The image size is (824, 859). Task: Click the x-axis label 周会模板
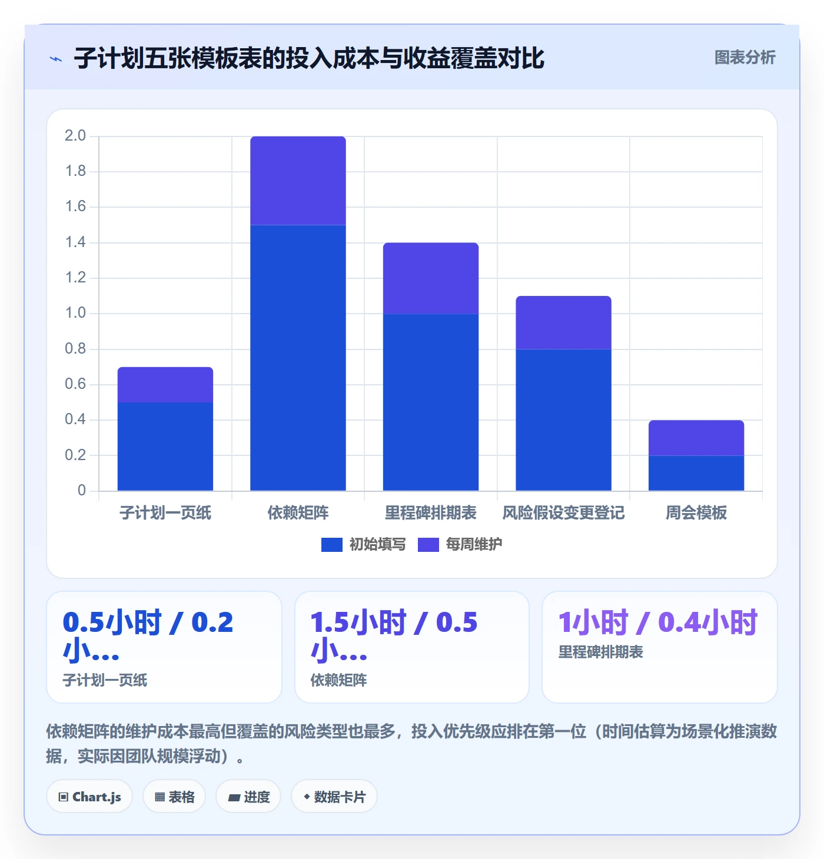[x=696, y=513]
